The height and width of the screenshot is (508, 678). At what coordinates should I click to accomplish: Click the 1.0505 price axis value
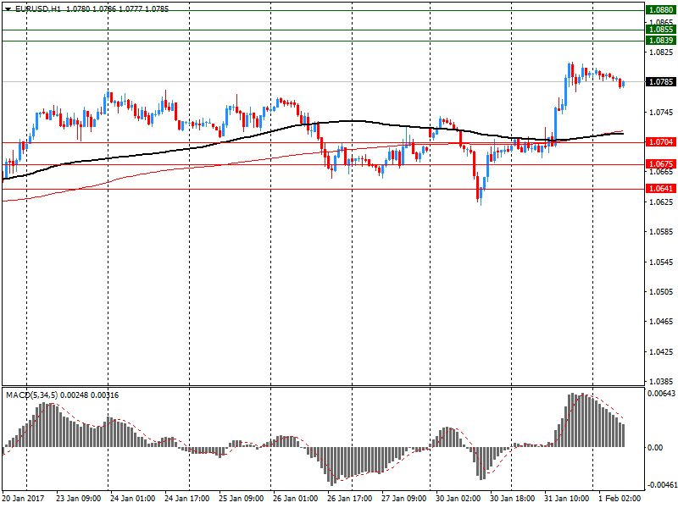pyautogui.click(x=661, y=292)
